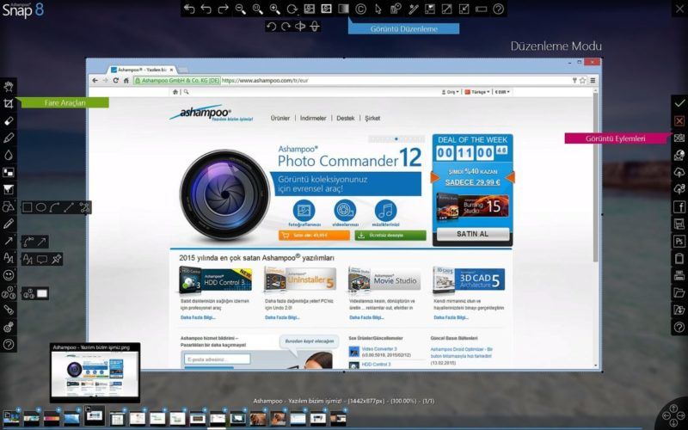The height and width of the screenshot is (430, 688).
Task: Select the eraser tool
Action: [x=9, y=120]
